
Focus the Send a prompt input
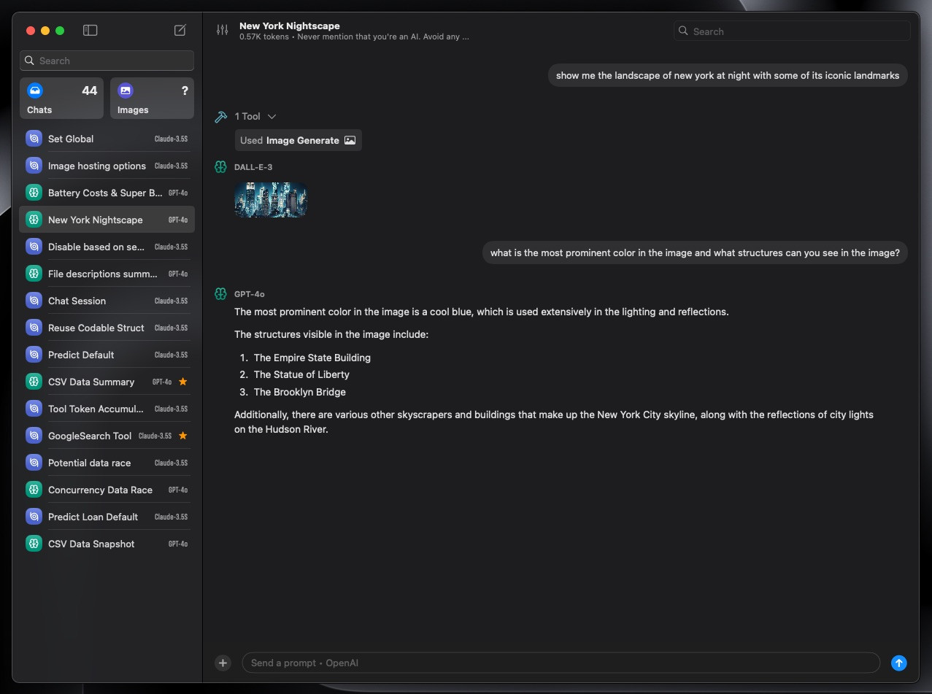tap(560, 663)
